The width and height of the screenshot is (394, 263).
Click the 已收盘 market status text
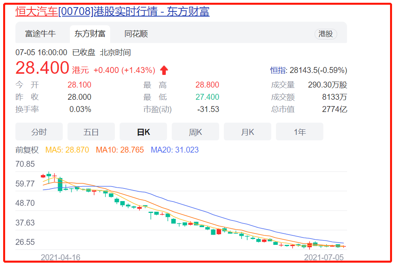coord(84,52)
